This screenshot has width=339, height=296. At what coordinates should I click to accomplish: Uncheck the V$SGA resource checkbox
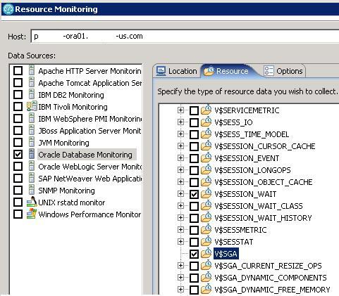pyautogui.click(x=194, y=254)
